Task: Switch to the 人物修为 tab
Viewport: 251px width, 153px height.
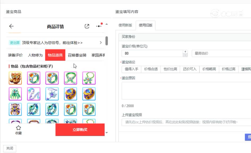Action: [x=35, y=55]
